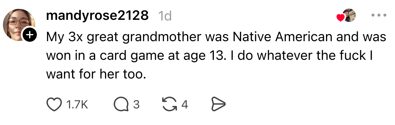Like the post with the heart icon
Screen dimensions: 395x125
(53, 104)
